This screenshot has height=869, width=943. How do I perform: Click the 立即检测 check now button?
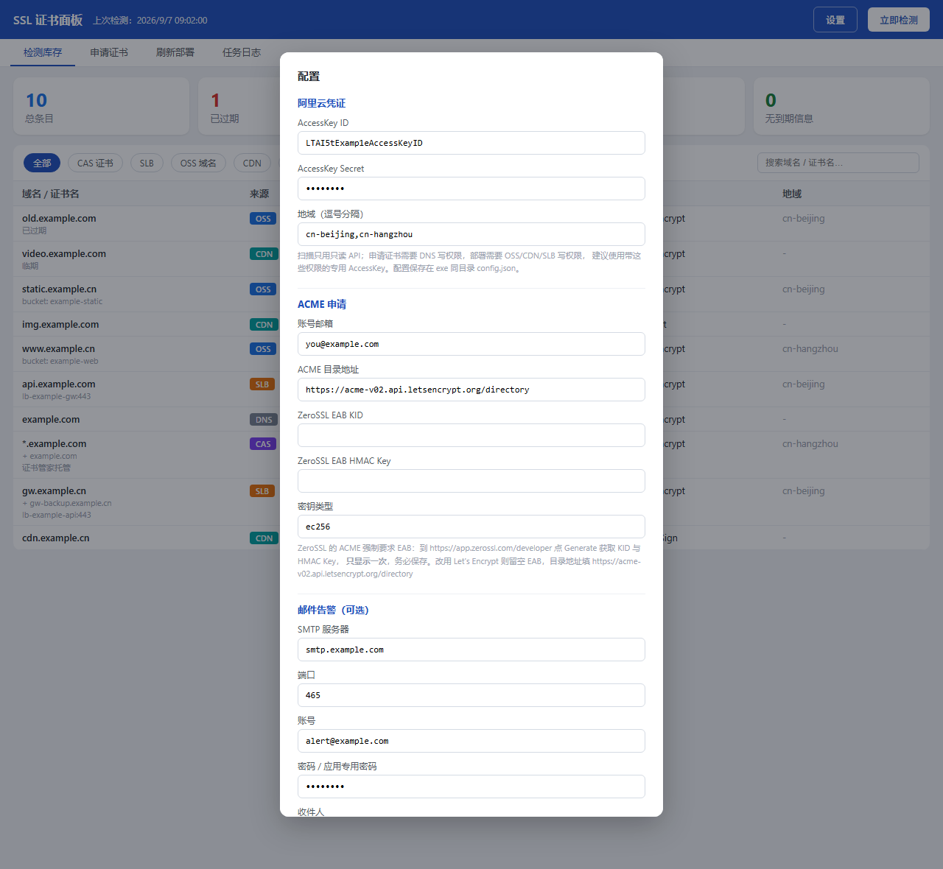pos(899,20)
